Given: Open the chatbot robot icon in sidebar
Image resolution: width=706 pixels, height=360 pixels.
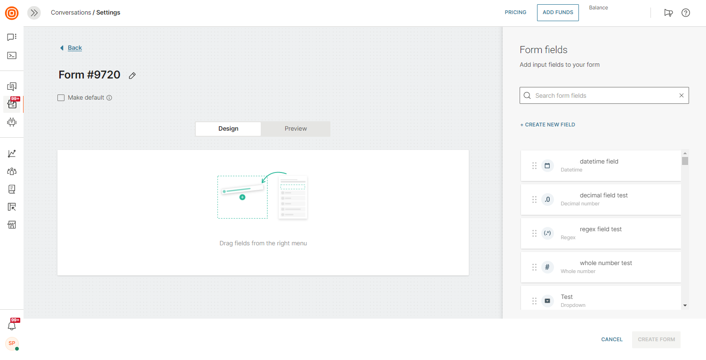Looking at the screenshot, I should click(x=12, y=122).
